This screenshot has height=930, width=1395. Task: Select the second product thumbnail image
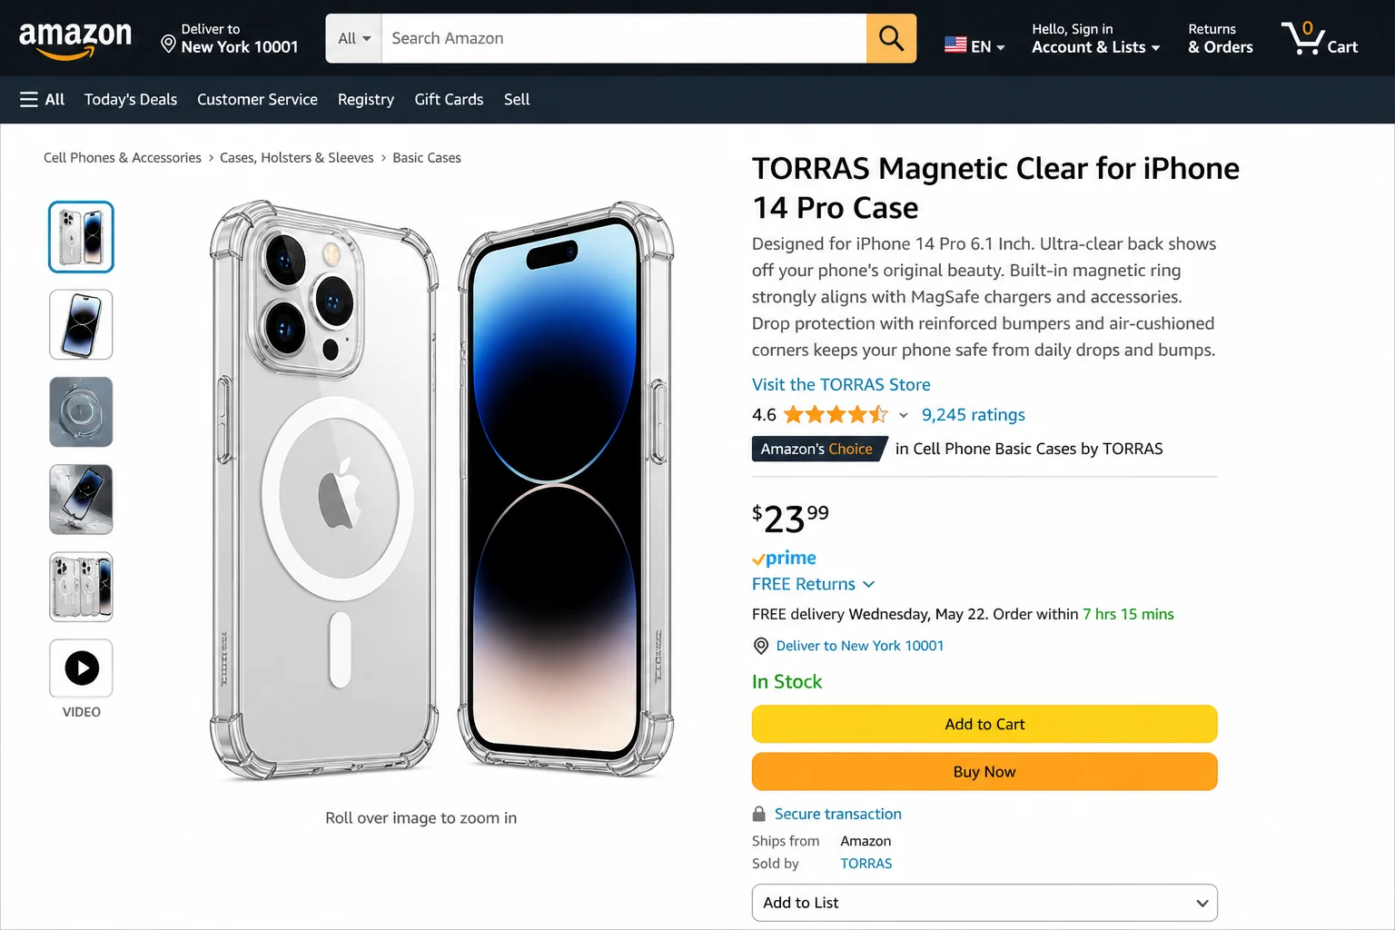point(82,324)
